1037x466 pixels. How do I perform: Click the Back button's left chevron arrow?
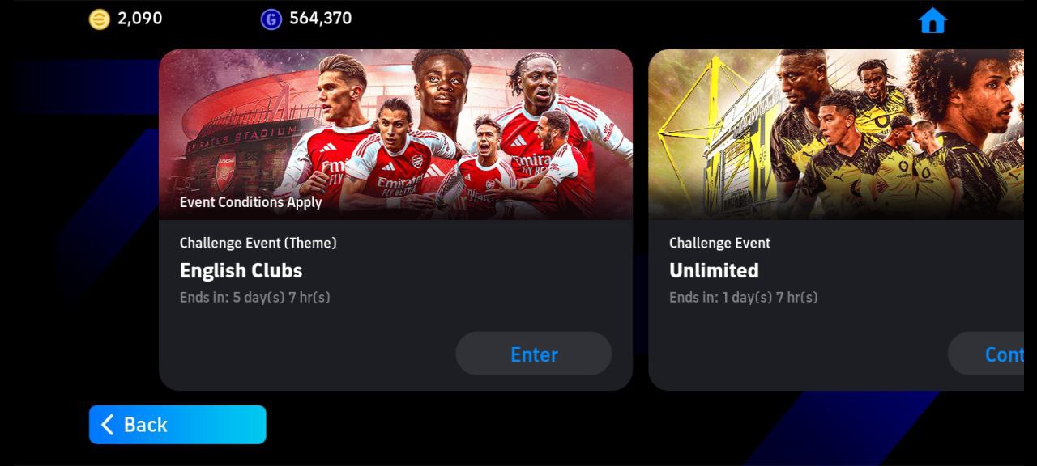tap(107, 425)
